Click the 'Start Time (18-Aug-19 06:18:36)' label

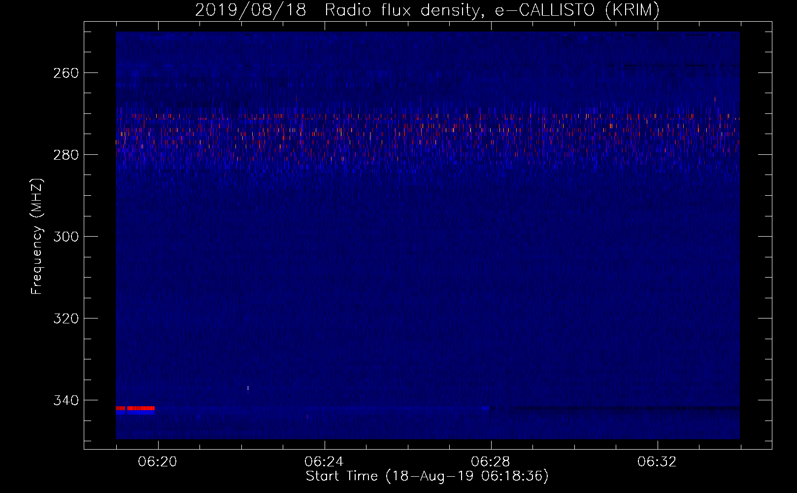click(427, 477)
